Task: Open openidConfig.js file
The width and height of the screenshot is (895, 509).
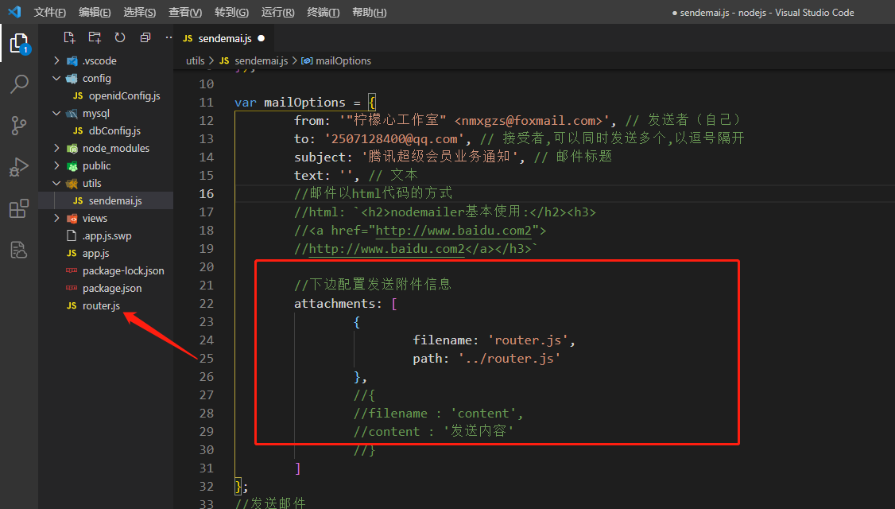Action: tap(124, 95)
